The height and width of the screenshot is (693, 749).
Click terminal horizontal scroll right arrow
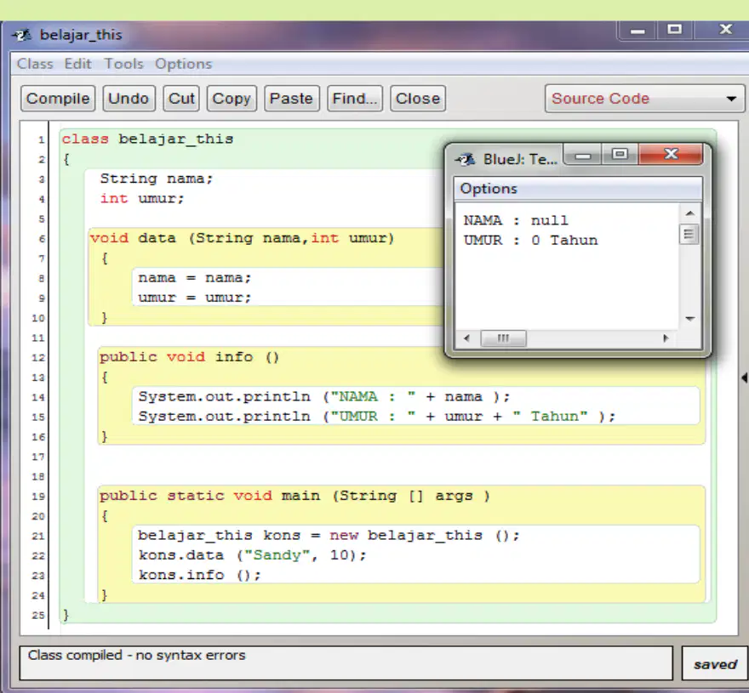(x=666, y=338)
